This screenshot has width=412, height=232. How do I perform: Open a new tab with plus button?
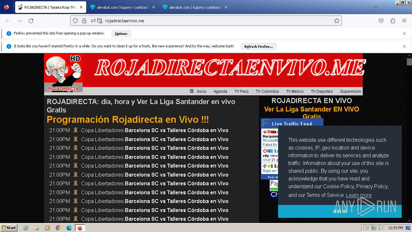click(x=238, y=7)
